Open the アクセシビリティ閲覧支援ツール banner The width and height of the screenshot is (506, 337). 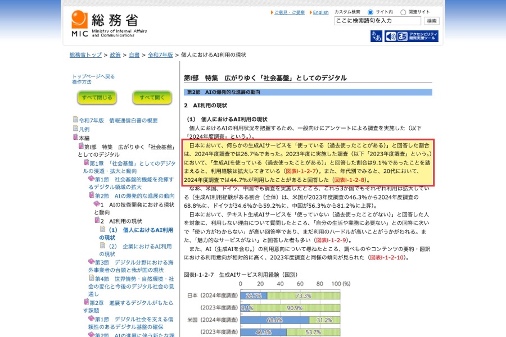[411, 36]
